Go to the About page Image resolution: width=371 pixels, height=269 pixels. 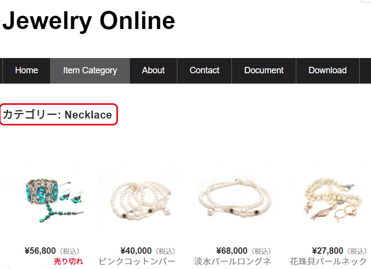click(153, 70)
